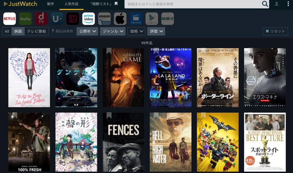Viewport: 293px width, 173px height.
Task: Filter by the GYAO! provider icon
Action: point(73,19)
